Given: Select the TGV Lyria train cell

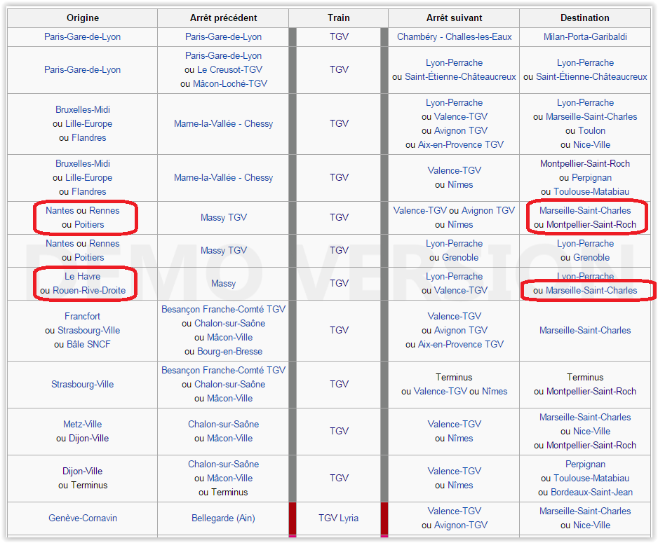Looking at the screenshot, I should [338, 518].
